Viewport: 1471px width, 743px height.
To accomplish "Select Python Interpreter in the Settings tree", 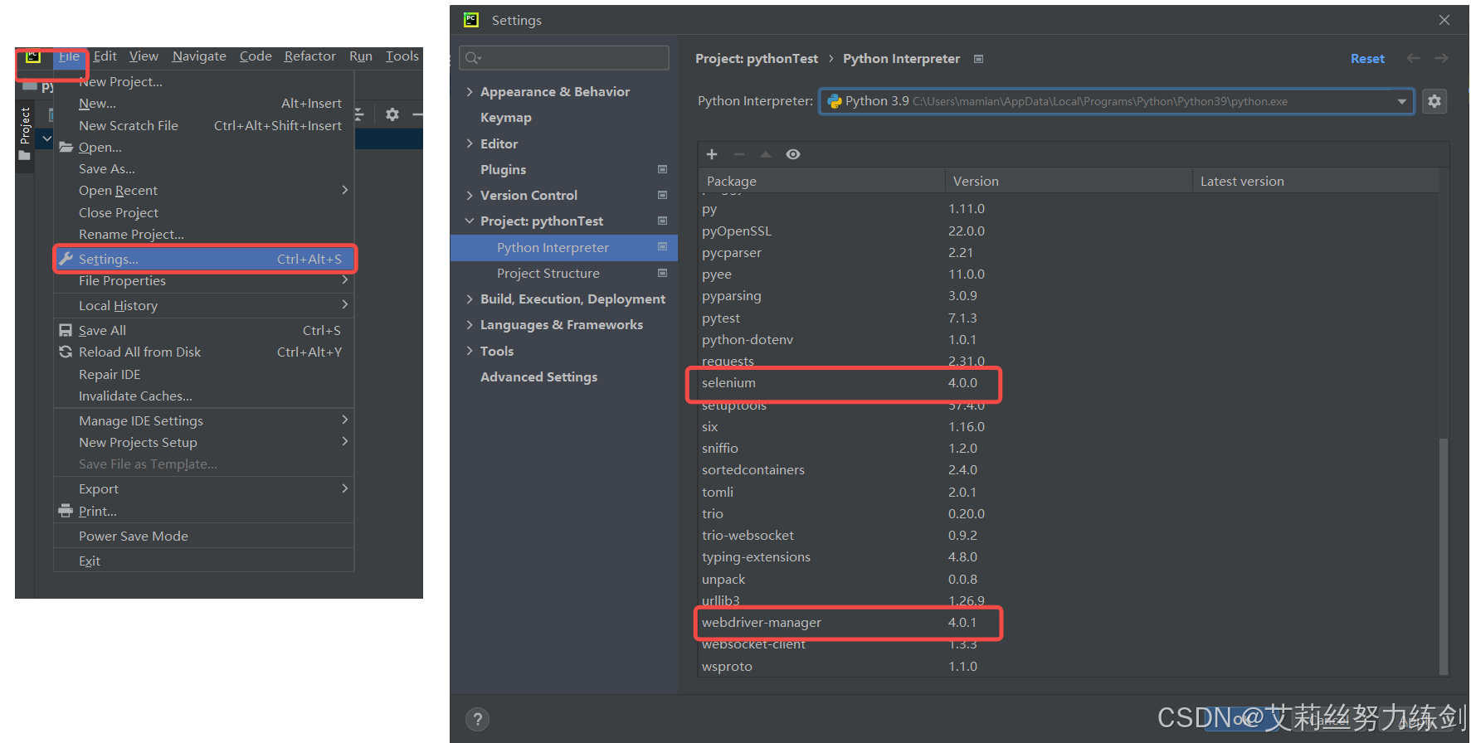I will tap(564, 247).
